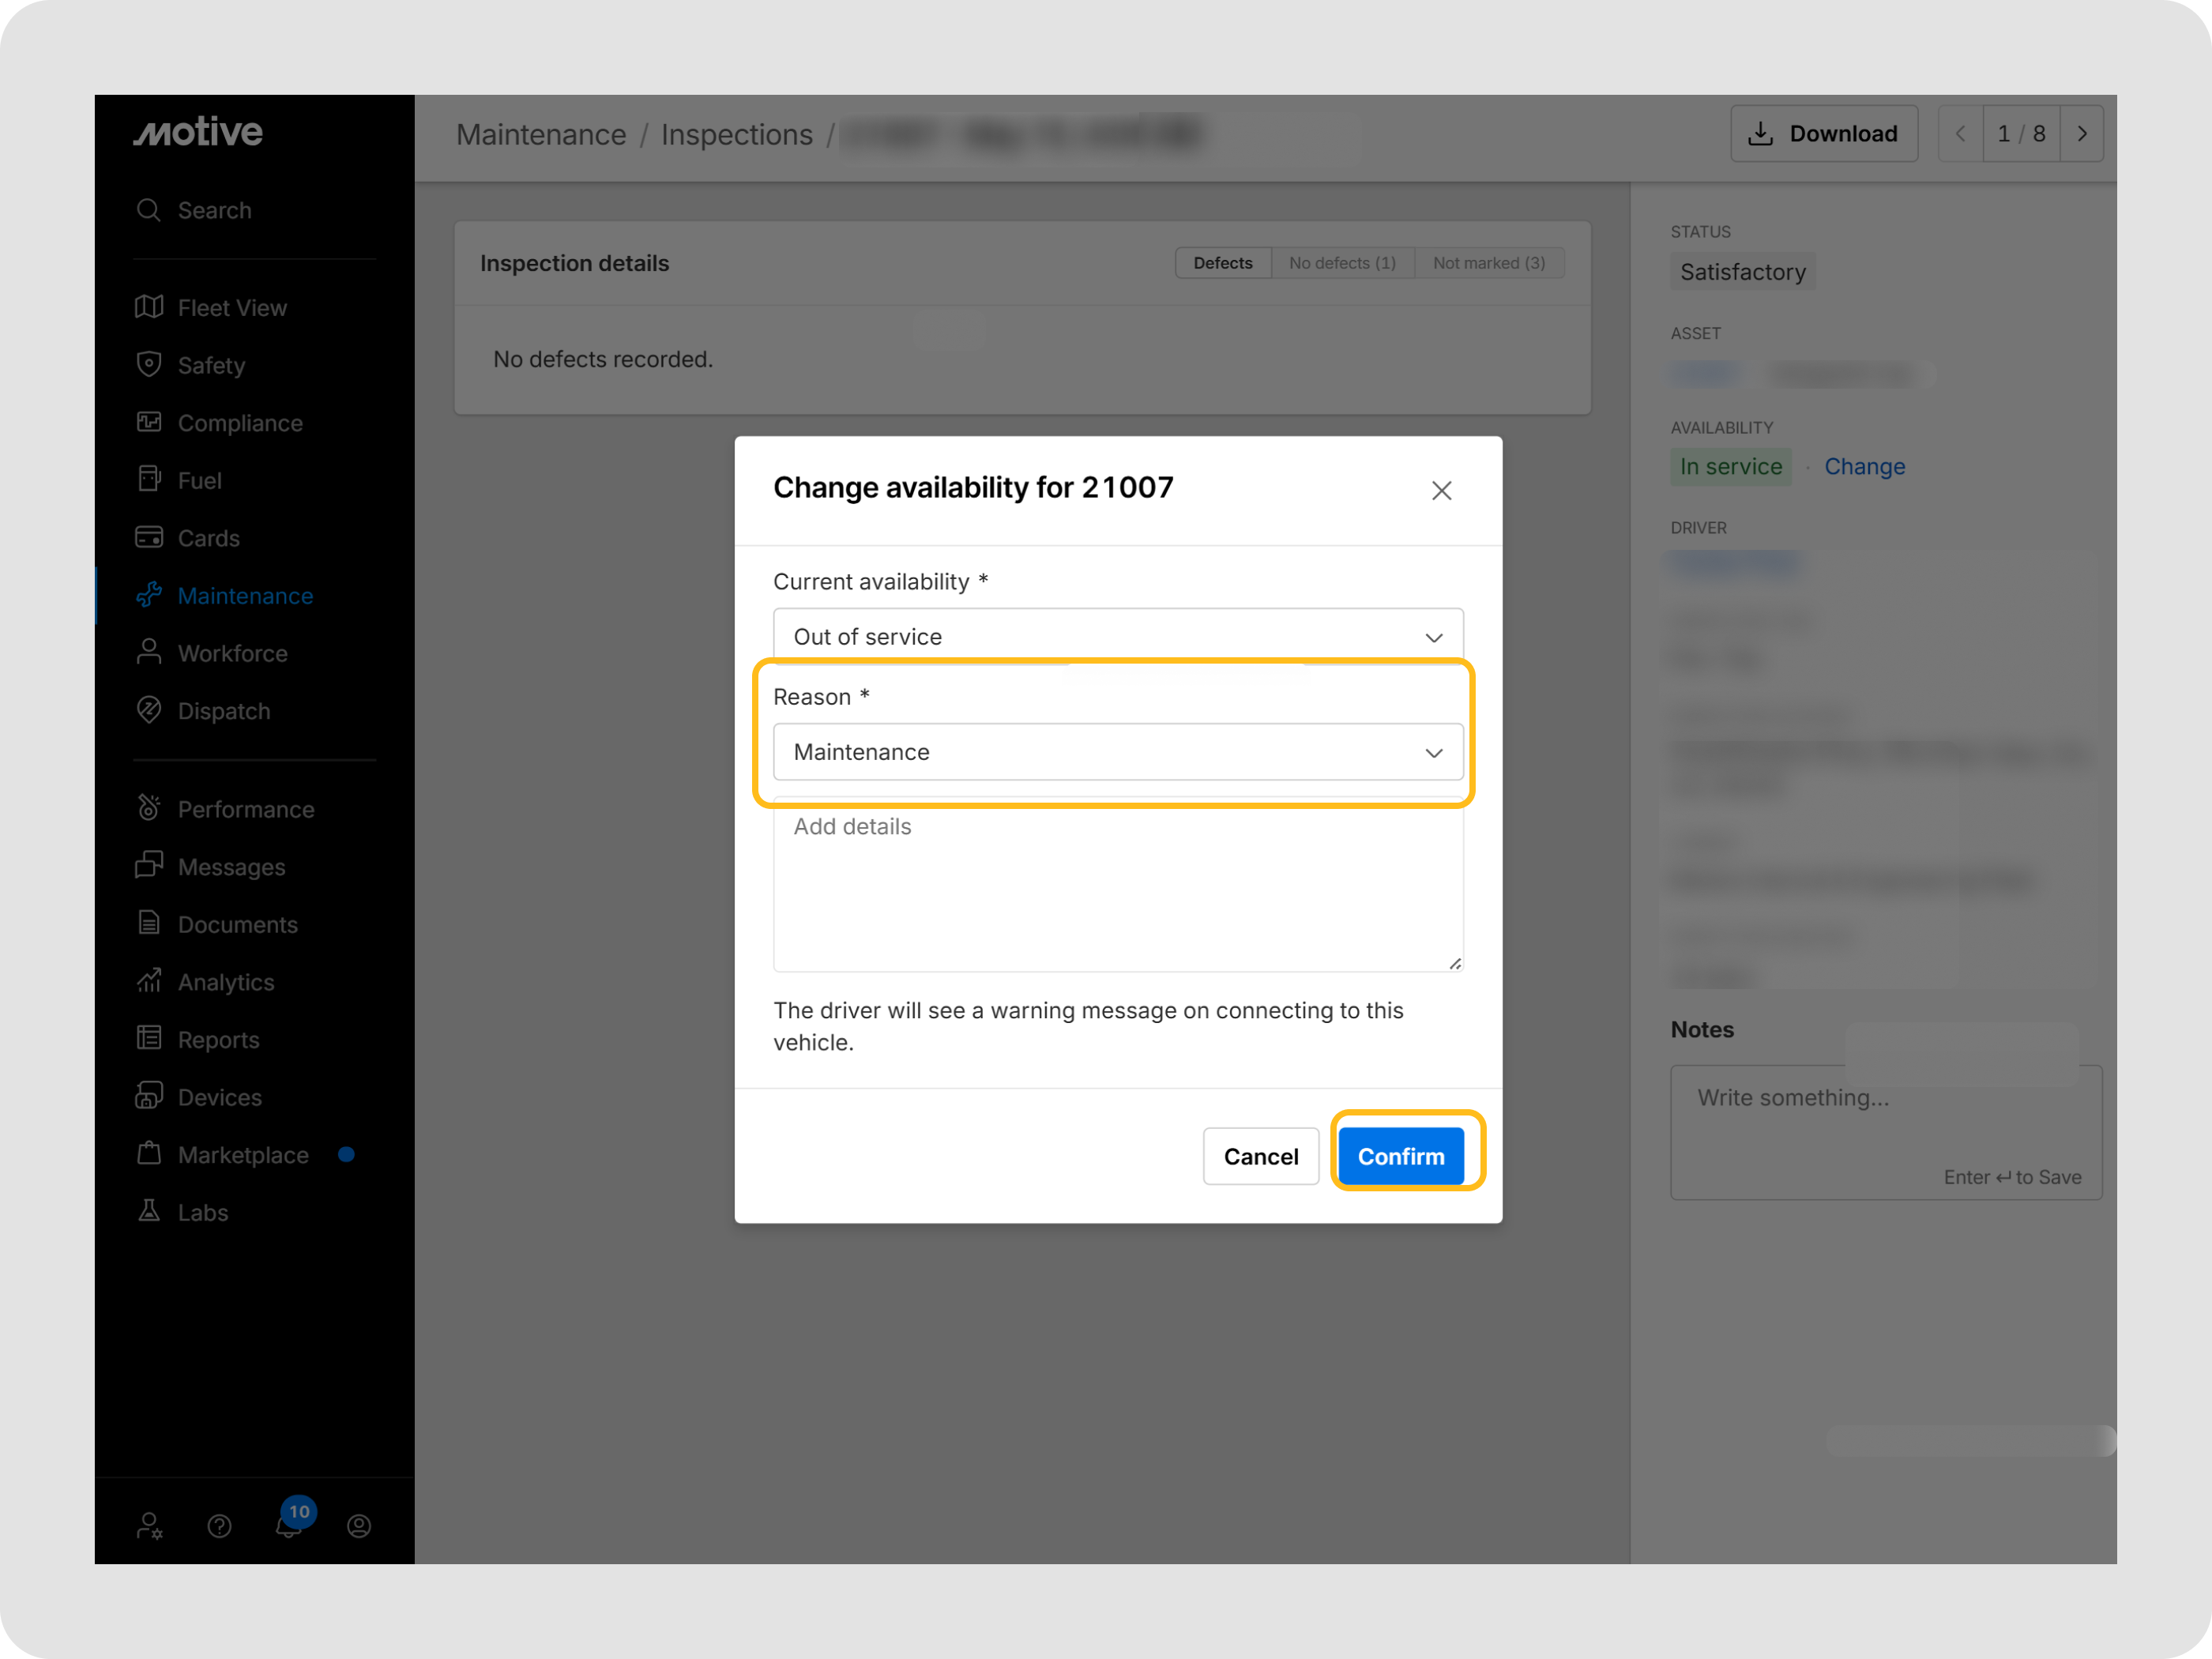The image size is (2212, 1659).
Task: Close the Change availability dialog
Action: click(1441, 491)
